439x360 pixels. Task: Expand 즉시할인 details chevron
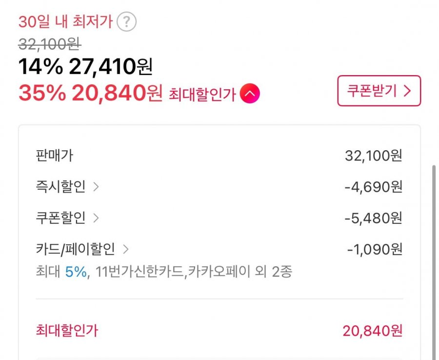(96, 187)
